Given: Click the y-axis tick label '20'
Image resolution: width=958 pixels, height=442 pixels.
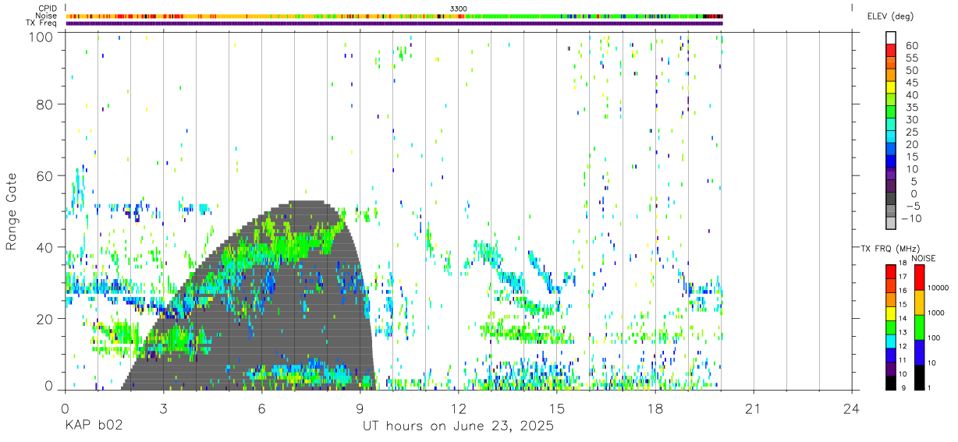Looking at the screenshot, I should (45, 319).
